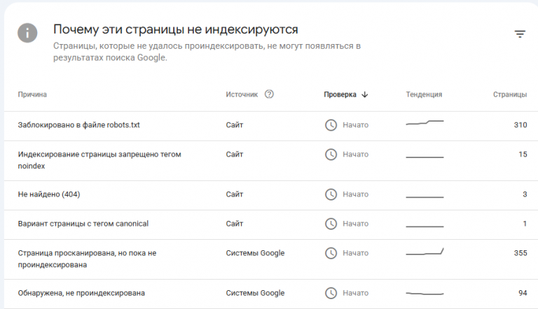
Task: Click Начато status in Страница просканирована row
Action: pos(355,253)
